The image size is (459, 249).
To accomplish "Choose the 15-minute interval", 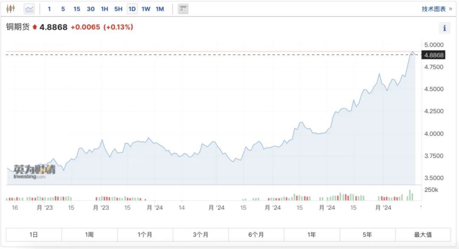I will pos(76,9).
